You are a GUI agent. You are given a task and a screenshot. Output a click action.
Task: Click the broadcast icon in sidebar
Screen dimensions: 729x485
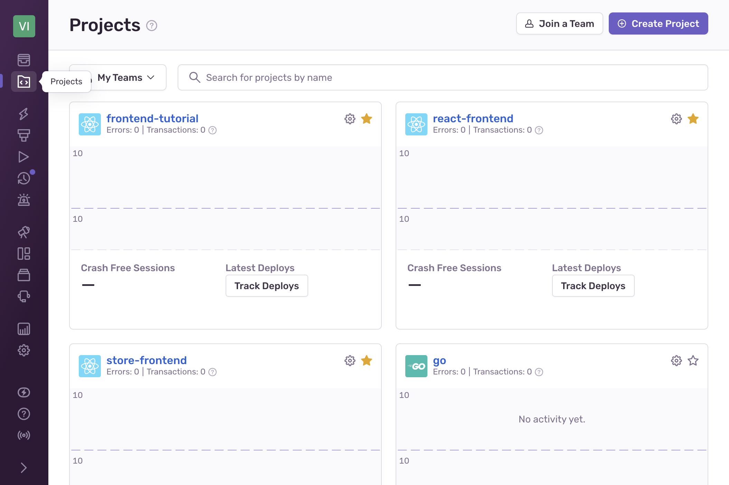click(24, 435)
